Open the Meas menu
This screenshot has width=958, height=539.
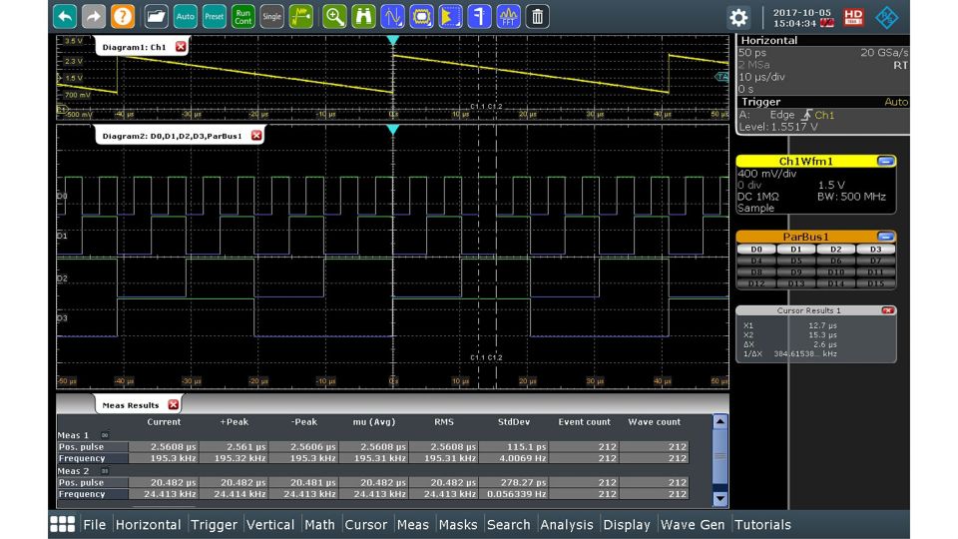(413, 524)
